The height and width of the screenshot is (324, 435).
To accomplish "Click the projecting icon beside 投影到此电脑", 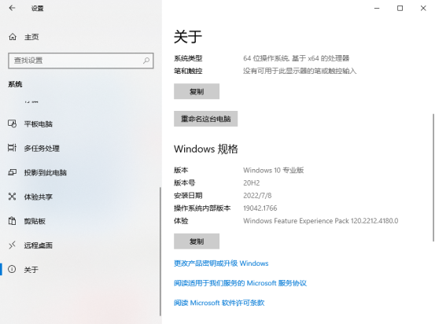I will (x=13, y=172).
